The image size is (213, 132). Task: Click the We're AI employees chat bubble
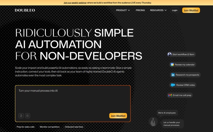(x=167, y=113)
